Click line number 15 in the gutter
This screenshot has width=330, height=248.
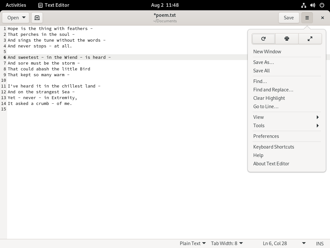pyautogui.click(x=4, y=109)
